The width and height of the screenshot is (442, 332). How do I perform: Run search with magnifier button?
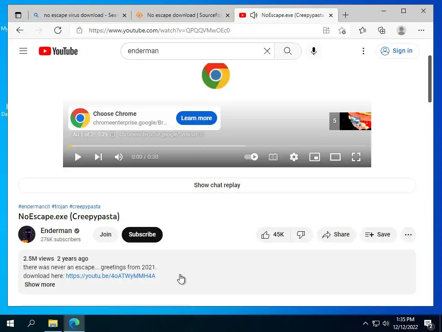tap(287, 51)
